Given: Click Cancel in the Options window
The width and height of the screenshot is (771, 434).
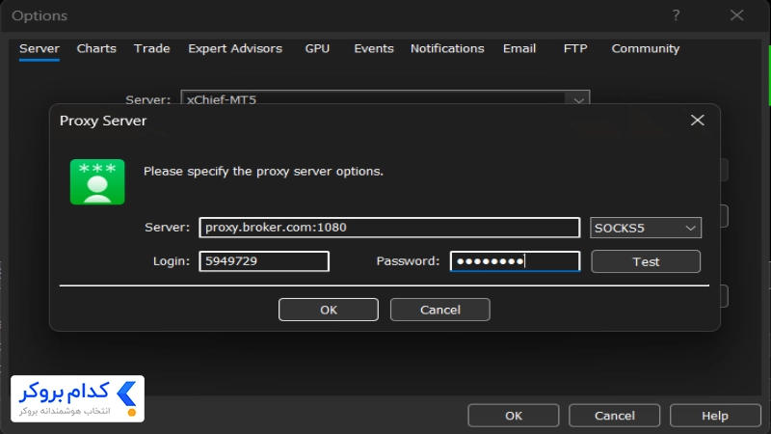Looking at the screenshot, I should point(615,416).
